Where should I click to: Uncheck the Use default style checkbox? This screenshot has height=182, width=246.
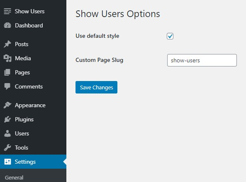170,36
